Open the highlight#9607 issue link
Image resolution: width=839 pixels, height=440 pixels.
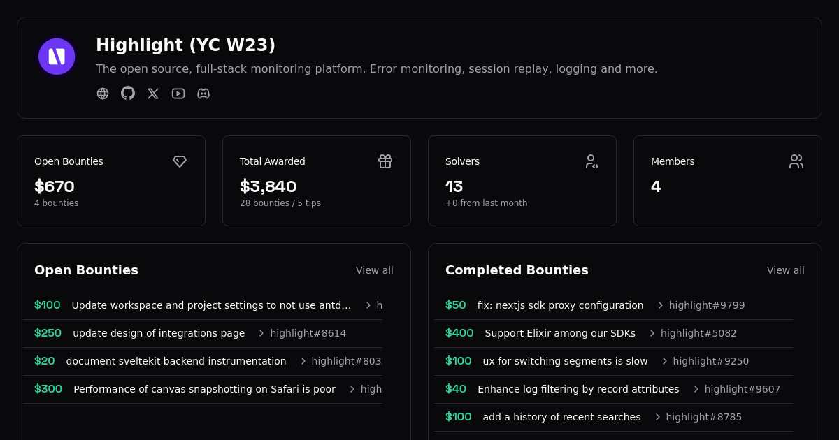point(743,389)
